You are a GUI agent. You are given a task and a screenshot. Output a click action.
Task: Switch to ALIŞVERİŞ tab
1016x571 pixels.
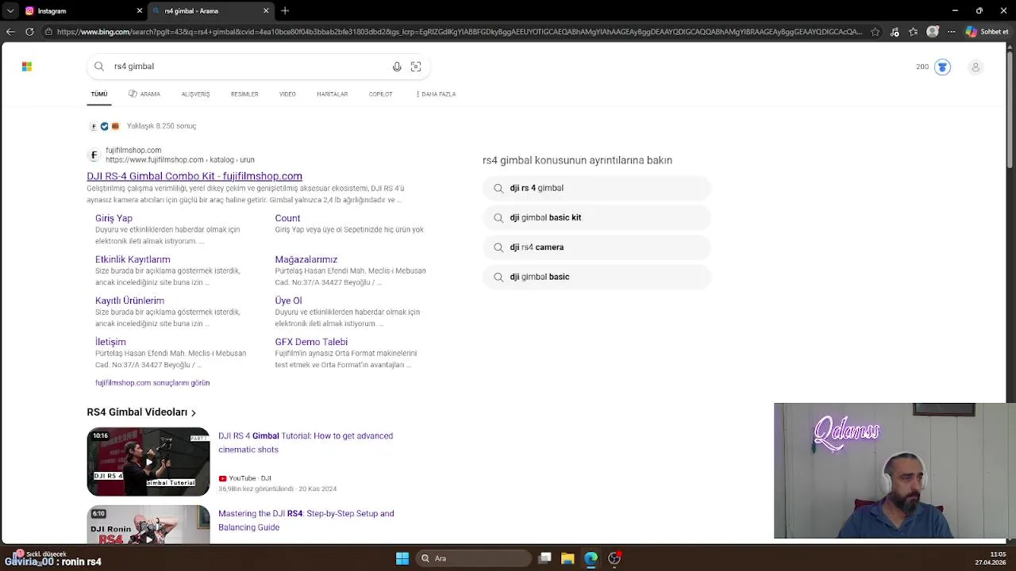[x=195, y=94]
